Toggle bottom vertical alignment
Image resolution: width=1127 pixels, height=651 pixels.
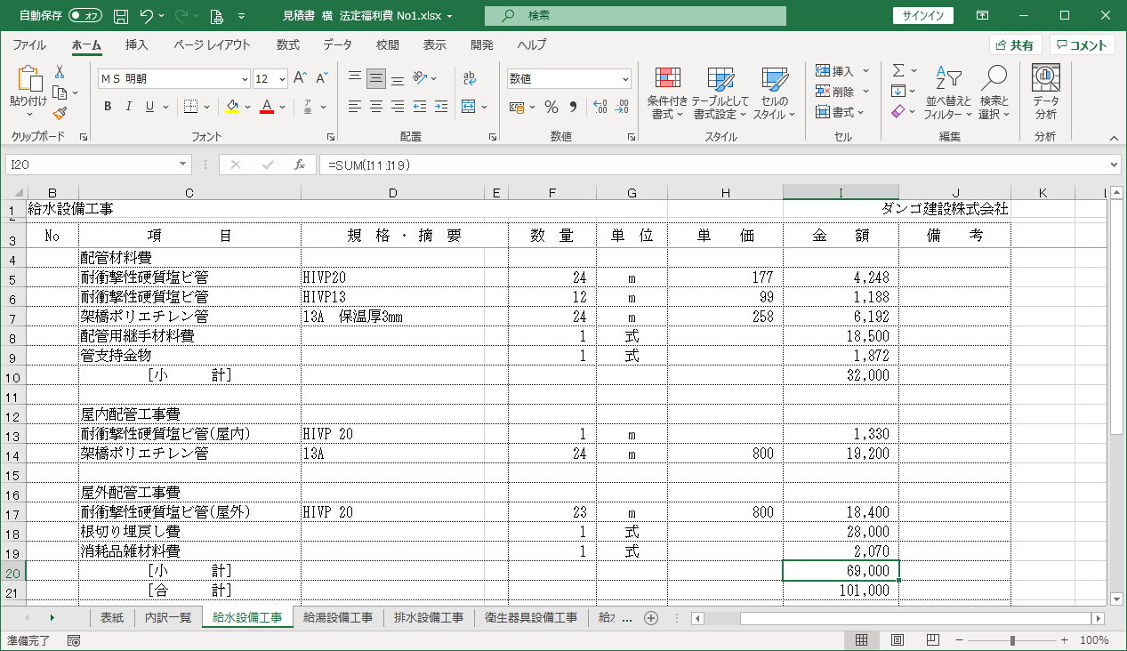tap(397, 78)
